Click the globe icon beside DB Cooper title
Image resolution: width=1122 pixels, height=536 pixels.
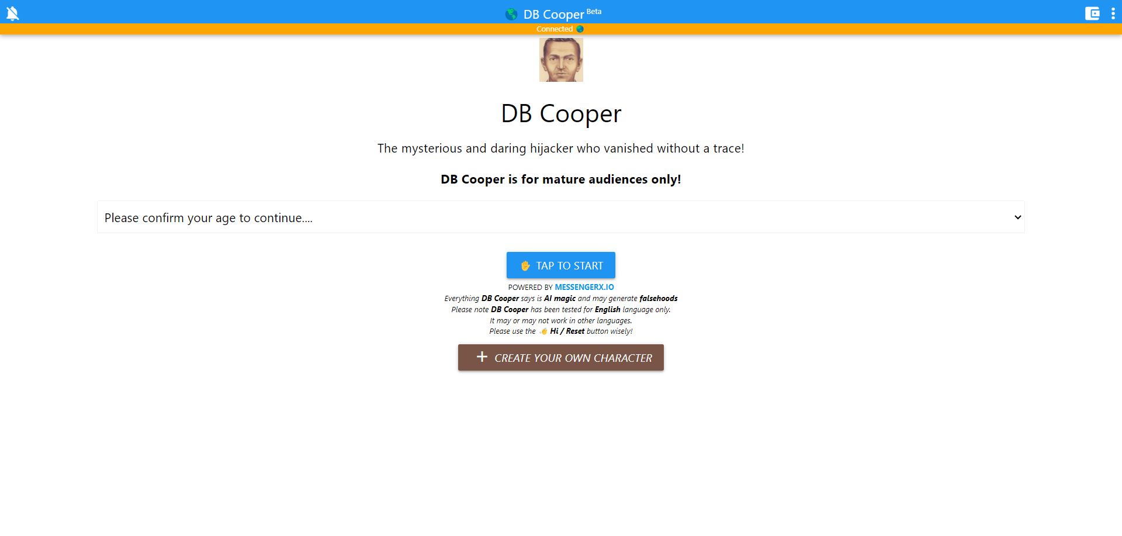point(511,14)
